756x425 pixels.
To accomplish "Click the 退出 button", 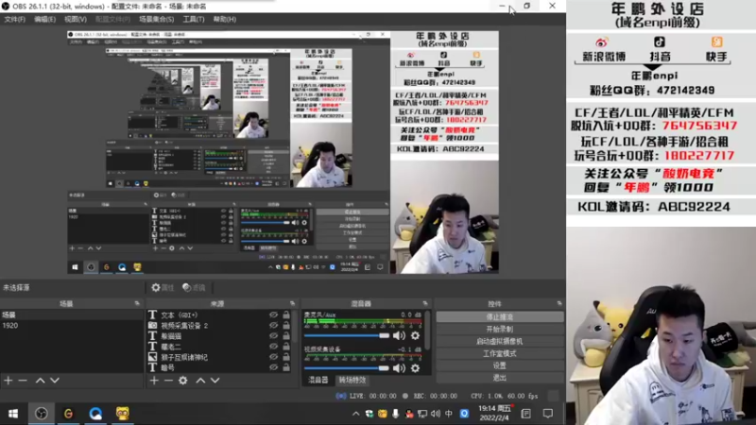I will tap(500, 378).
